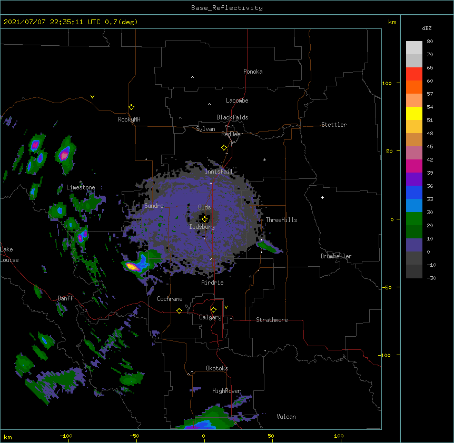This screenshot has height=443, width=454.
Task: Select the yellow V marker northwest of RockyMH
Action: pyautogui.click(x=92, y=97)
